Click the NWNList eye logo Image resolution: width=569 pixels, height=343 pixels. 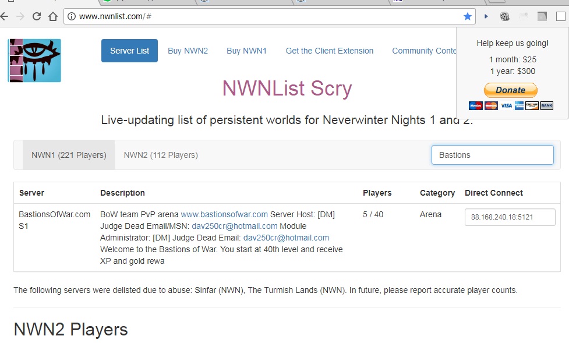pyautogui.click(x=34, y=61)
